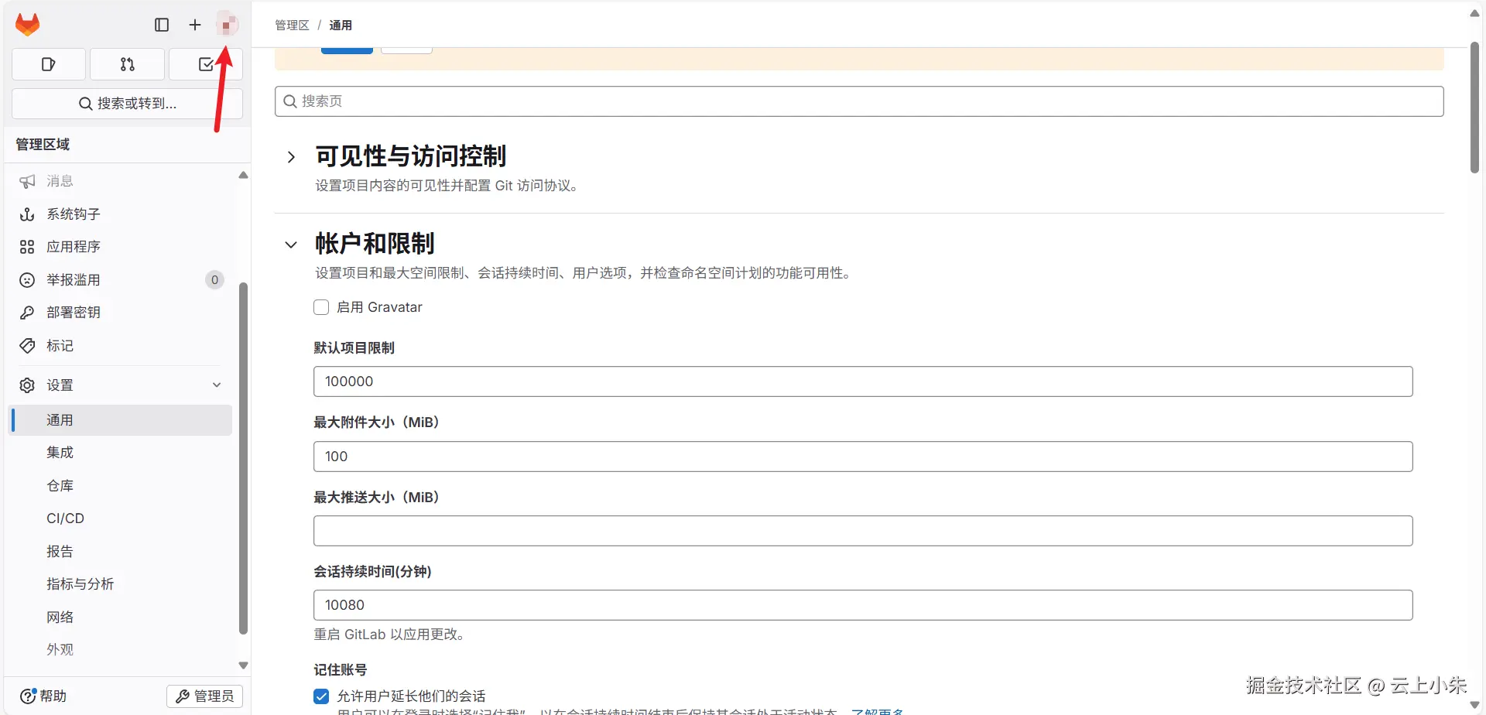Open merge requests icon button
This screenshot has width=1486, height=715.
point(128,64)
